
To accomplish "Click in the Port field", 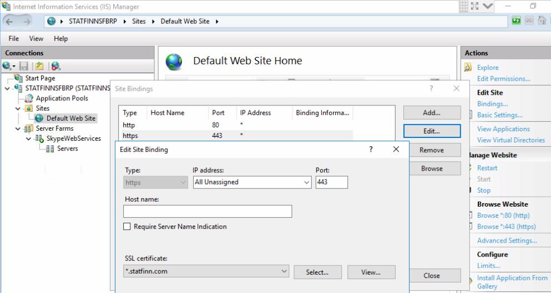I will pyautogui.click(x=332, y=182).
